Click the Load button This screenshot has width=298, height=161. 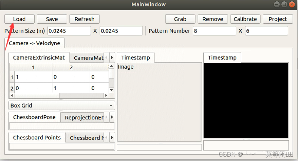point(19,19)
